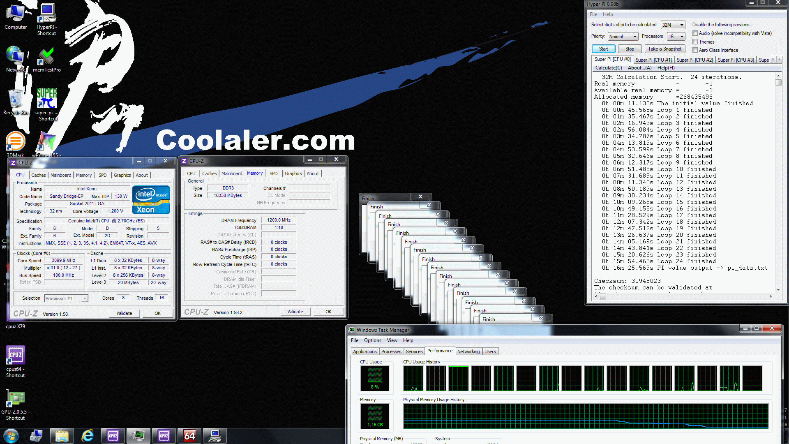Screen dimensions: 789x444
Task: Open the About tab in left CPU-Z
Action: [x=142, y=175]
